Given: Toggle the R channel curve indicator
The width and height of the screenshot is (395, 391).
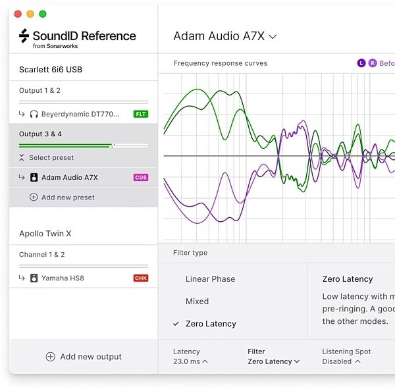Looking at the screenshot, I should tap(373, 63).
